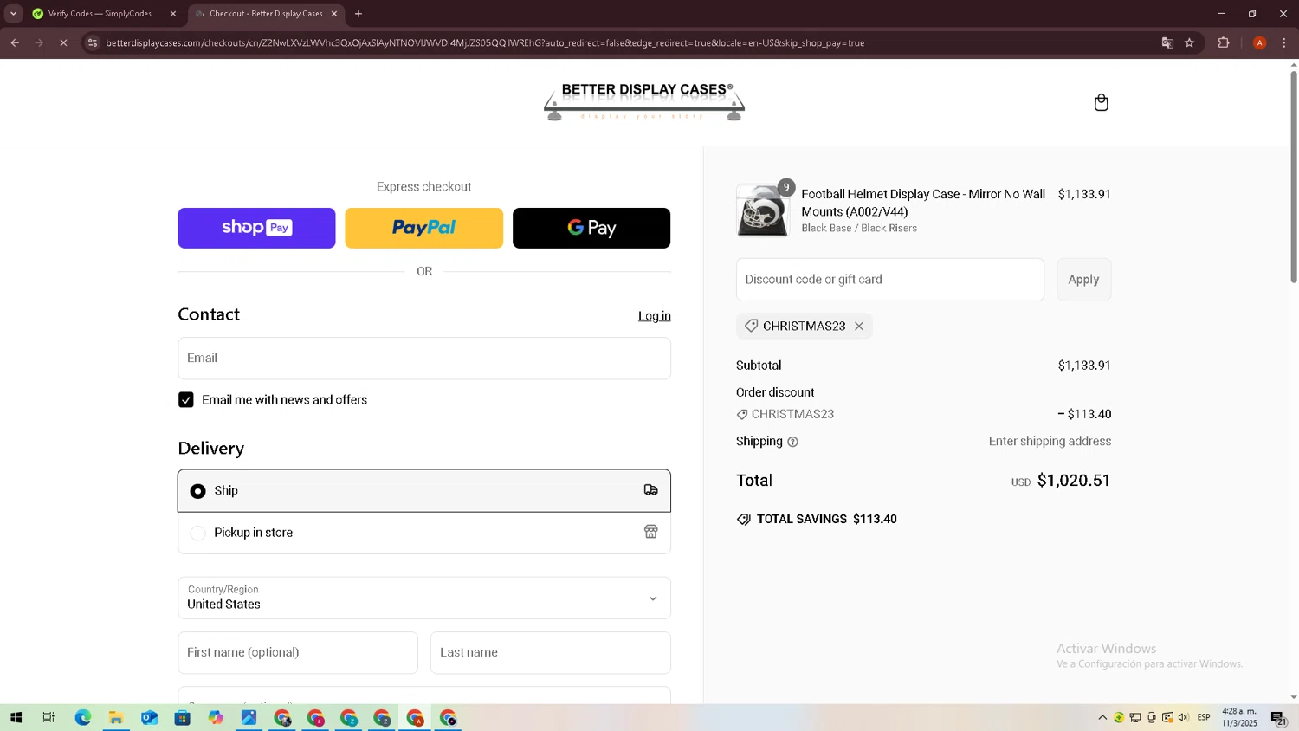The image size is (1299, 731).
Task: Uncheck Email me with news and offers
Action: click(186, 399)
